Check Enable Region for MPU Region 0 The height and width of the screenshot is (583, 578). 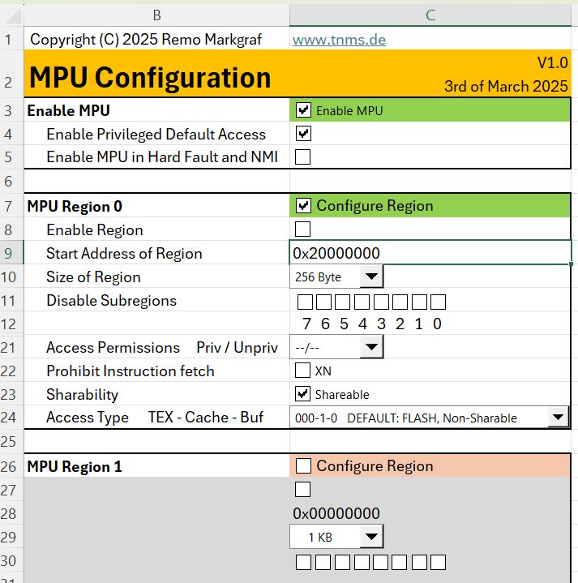point(303,229)
